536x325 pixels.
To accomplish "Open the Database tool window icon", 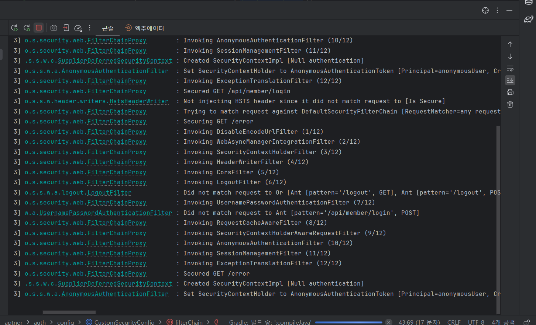I will [x=529, y=2].
